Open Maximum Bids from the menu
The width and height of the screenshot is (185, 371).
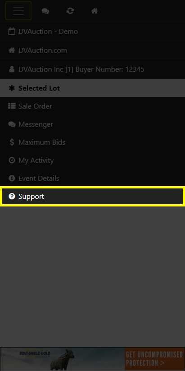[x=92, y=142]
